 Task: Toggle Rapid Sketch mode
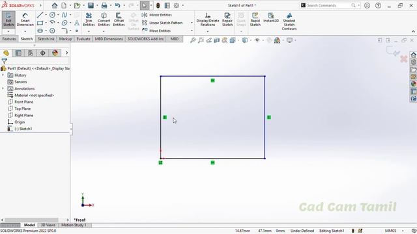[x=255, y=19]
